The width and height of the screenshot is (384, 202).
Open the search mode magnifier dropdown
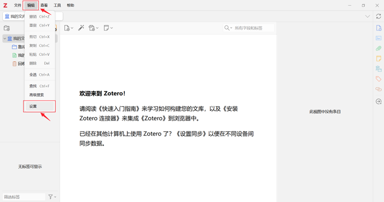tap(228, 28)
